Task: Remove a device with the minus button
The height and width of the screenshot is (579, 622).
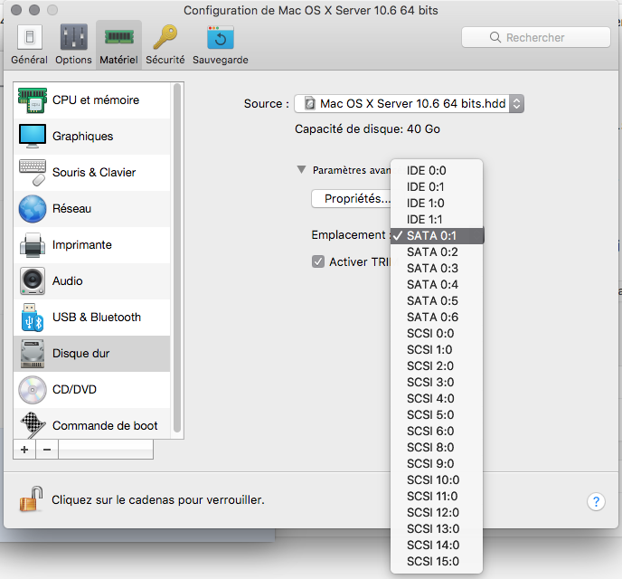Action: 47,450
